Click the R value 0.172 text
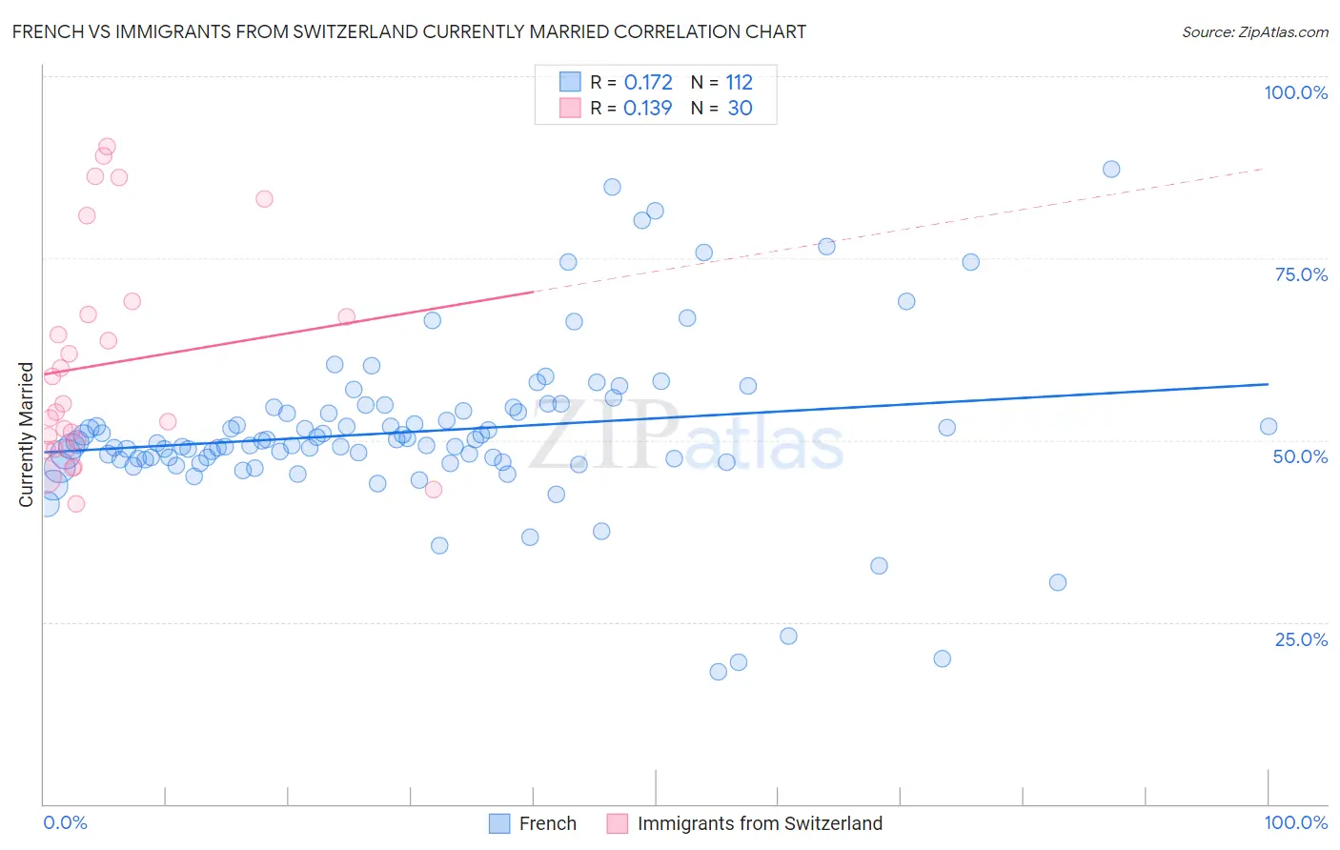This screenshot has width=1340, height=850. [x=648, y=82]
